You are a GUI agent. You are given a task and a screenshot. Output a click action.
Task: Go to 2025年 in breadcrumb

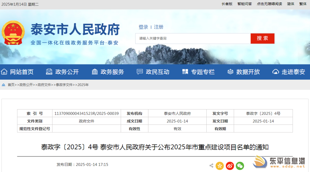pyautogui.click(x=83, y=85)
